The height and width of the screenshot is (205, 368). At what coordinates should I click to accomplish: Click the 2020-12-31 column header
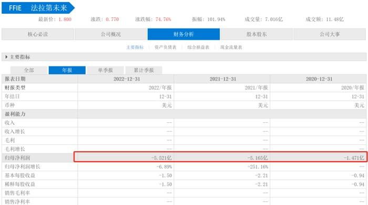pos(319,79)
